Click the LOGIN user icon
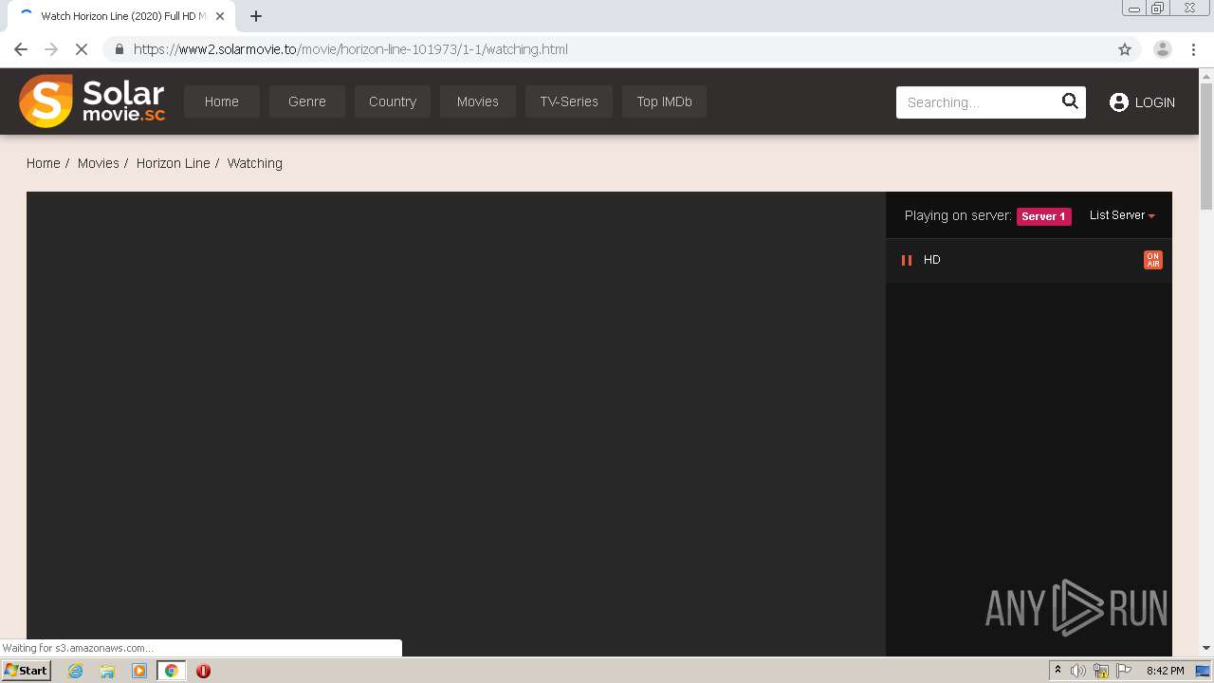1214x683 pixels. tap(1119, 102)
